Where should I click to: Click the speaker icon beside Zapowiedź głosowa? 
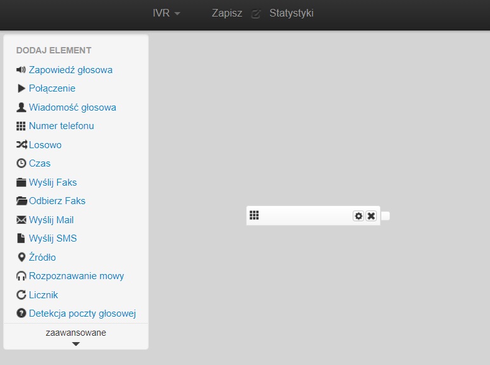(21, 70)
